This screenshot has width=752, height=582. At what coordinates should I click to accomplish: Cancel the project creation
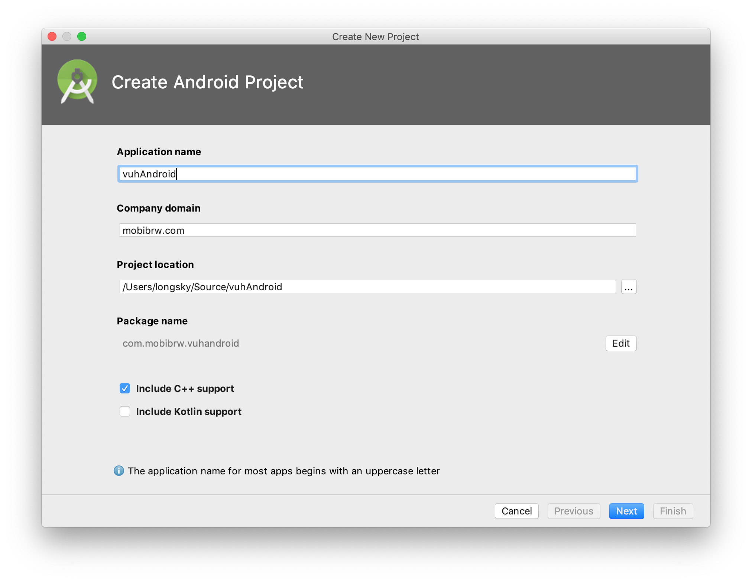(516, 511)
